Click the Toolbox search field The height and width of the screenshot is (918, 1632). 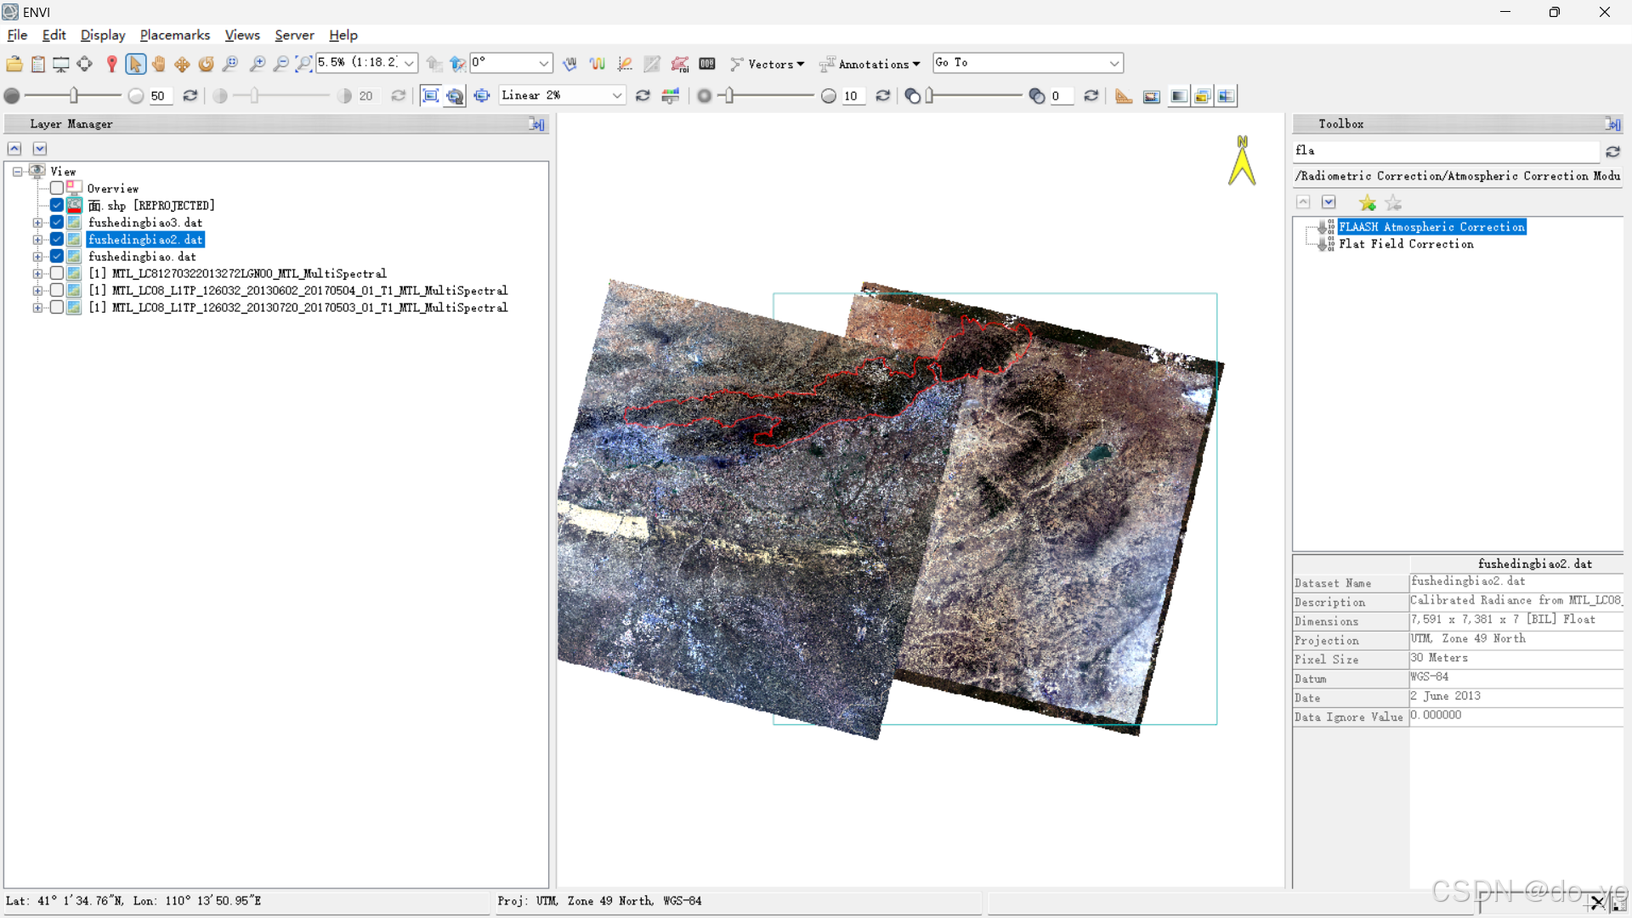(1445, 150)
